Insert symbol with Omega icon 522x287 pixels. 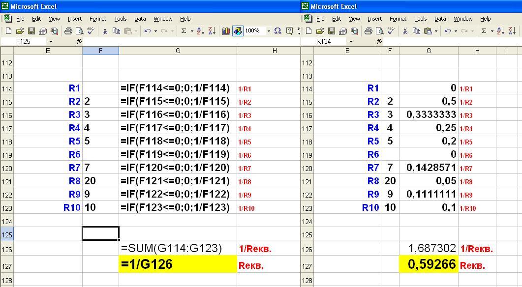277,31
